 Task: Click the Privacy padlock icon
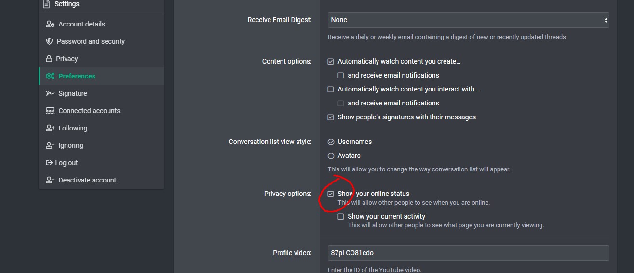point(49,59)
